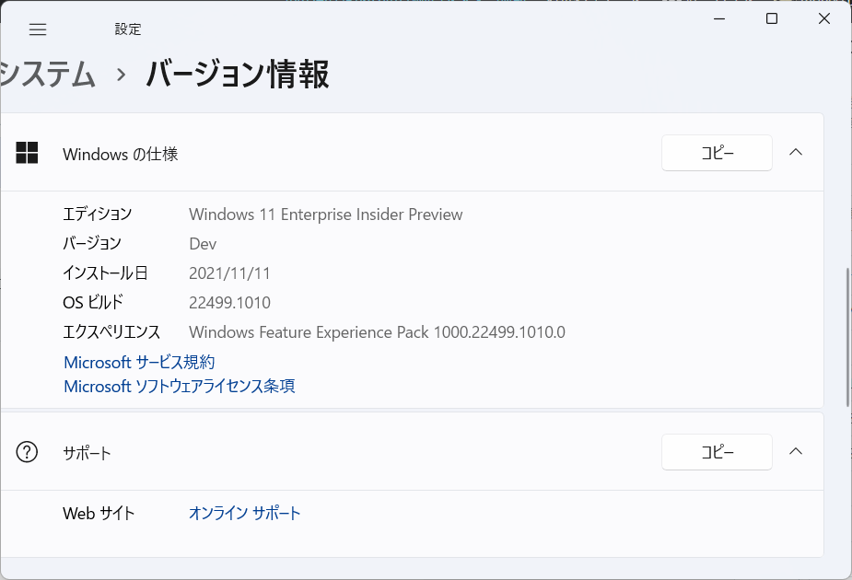Click the エクスペリエンス label
The width and height of the screenshot is (852, 580).
[x=111, y=331]
